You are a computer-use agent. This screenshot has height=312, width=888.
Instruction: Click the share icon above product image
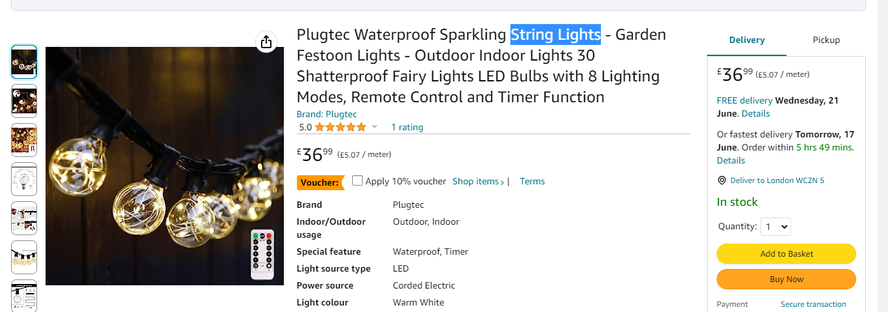(266, 42)
